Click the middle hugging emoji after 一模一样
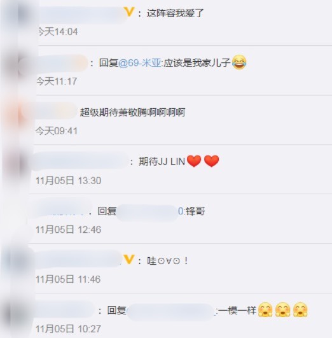The image size is (332, 338). (x=282, y=309)
